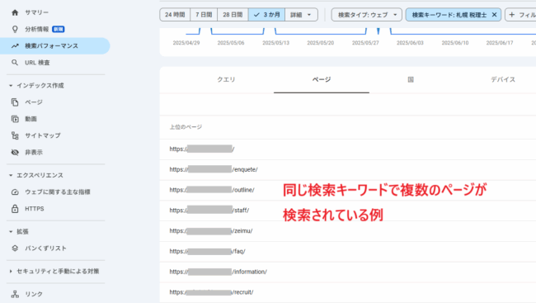Click the 2025/06/10 date on chart axis

pyautogui.click(x=455, y=43)
